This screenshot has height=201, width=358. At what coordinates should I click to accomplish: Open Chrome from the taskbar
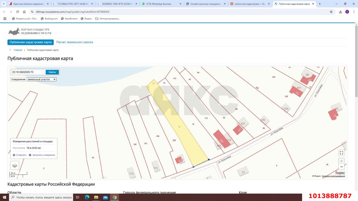114,197
